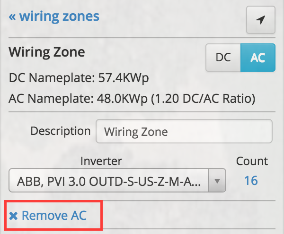Click the selected inverter name text

tap(109, 181)
